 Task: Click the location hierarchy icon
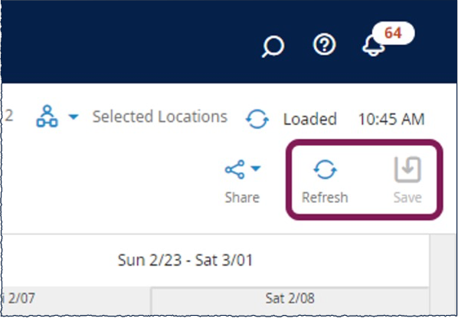(x=47, y=116)
